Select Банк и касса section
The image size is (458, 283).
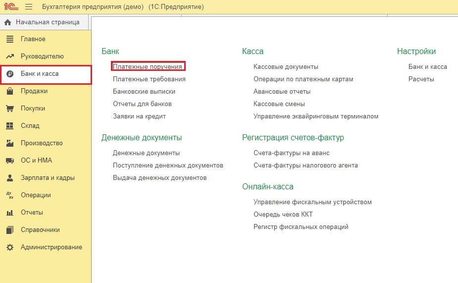[x=40, y=74]
